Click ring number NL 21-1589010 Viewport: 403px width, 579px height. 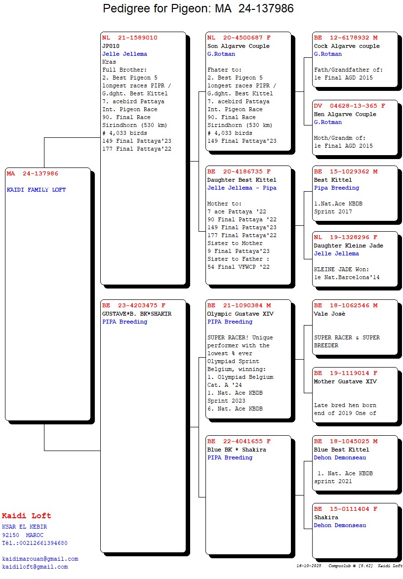point(130,38)
